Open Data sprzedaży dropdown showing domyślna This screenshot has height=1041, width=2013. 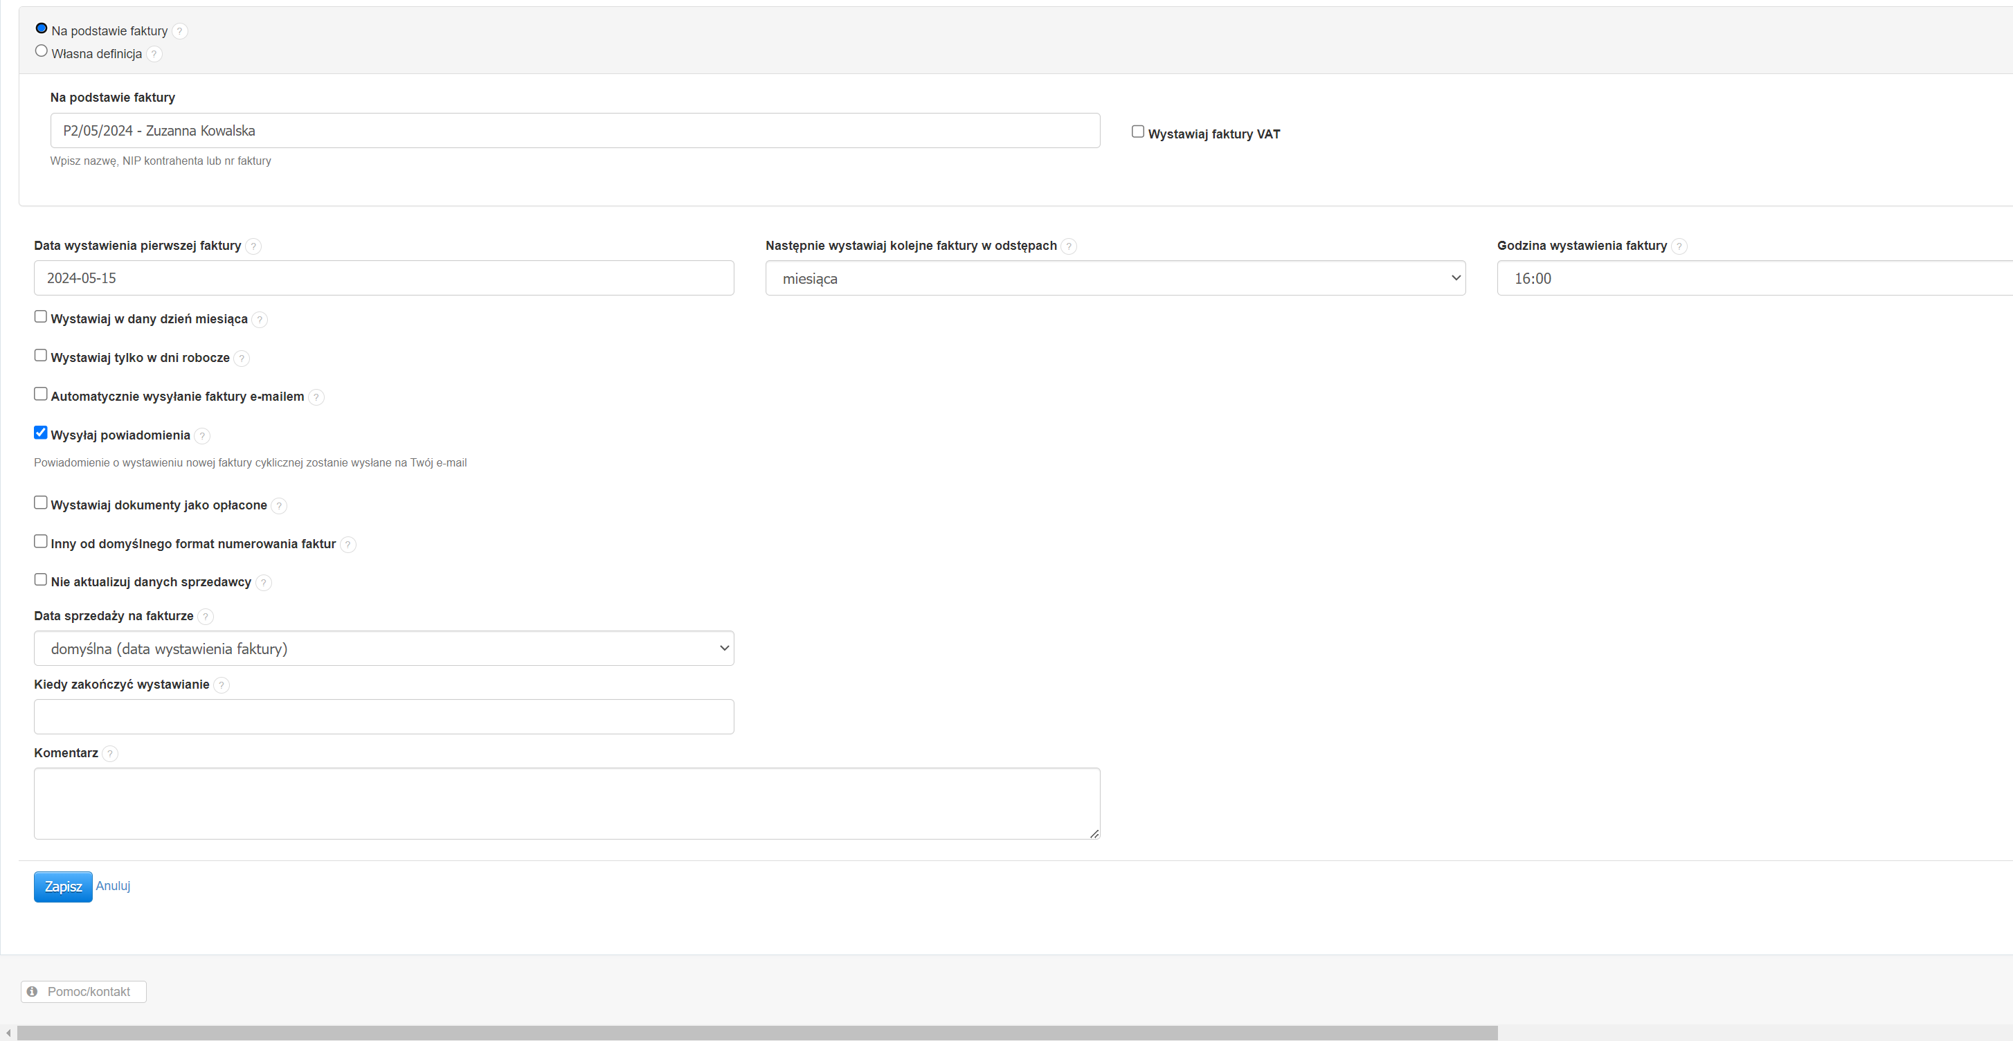pyautogui.click(x=383, y=649)
